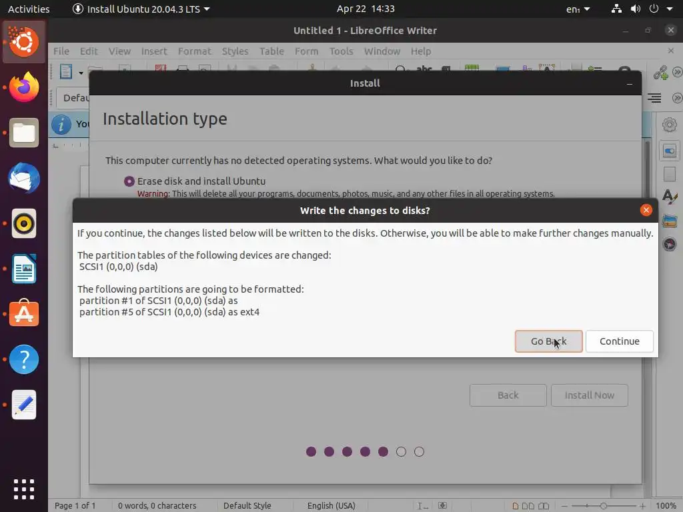Open the text editor pencil icon in dock
The height and width of the screenshot is (512, 683).
pyautogui.click(x=24, y=405)
